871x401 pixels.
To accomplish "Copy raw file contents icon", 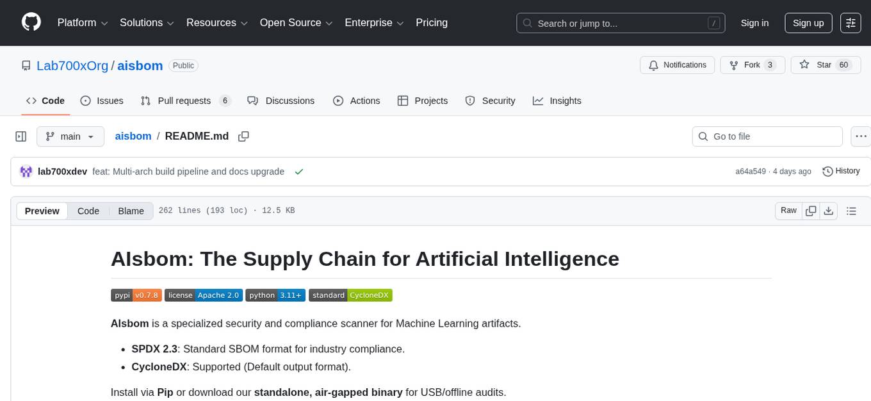I will pos(811,211).
